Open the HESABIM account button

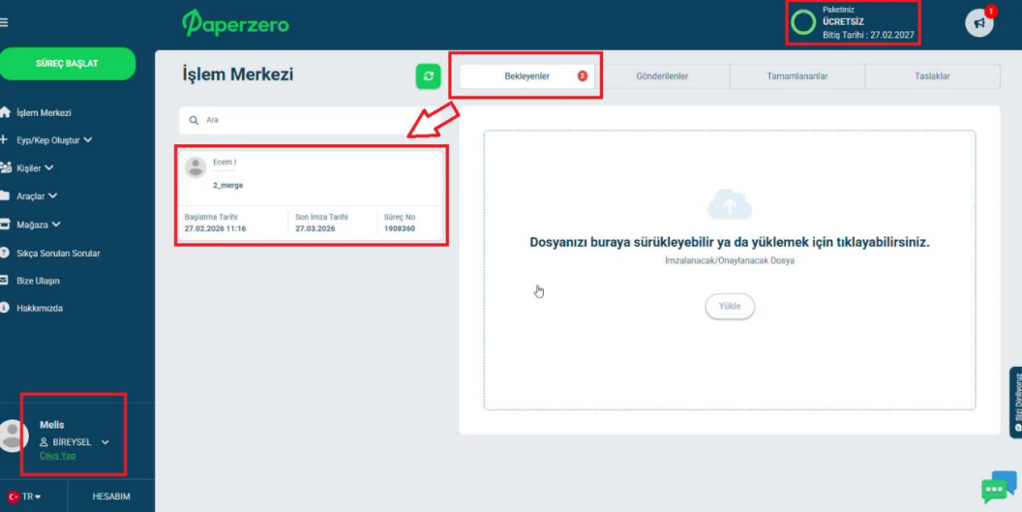[110, 497]
